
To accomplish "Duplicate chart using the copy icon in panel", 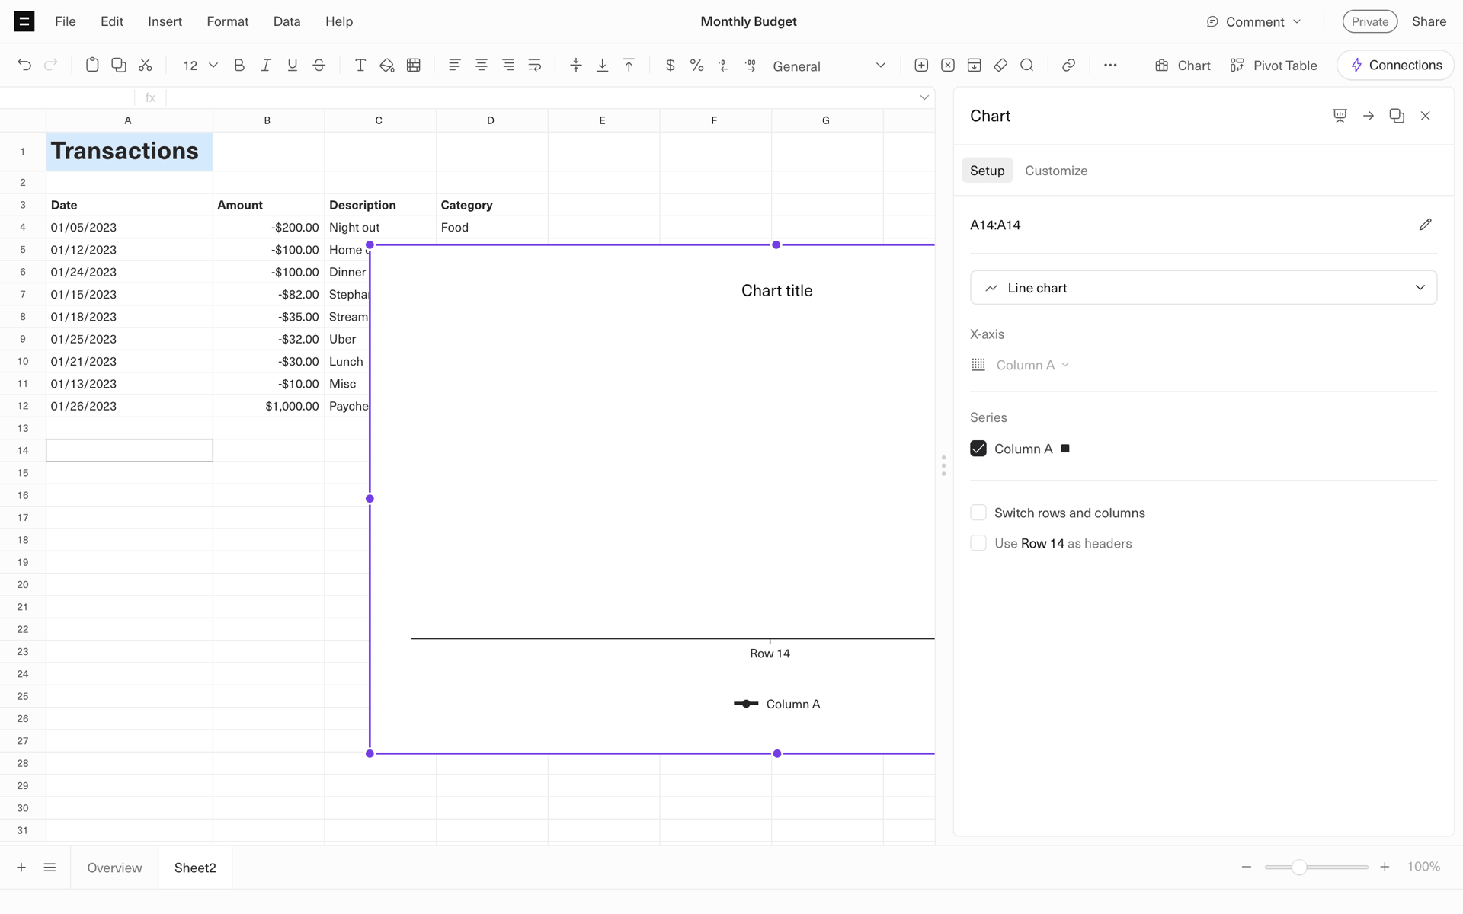I will point(1397,116).
